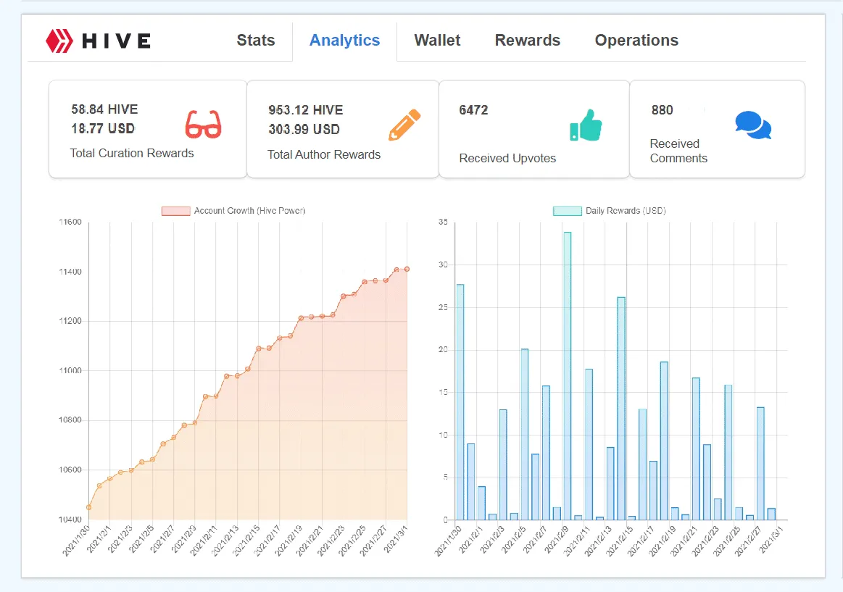Click the 58.84 HIVE value
Screen dimensions: 843x592
click(x=105, y=109)
